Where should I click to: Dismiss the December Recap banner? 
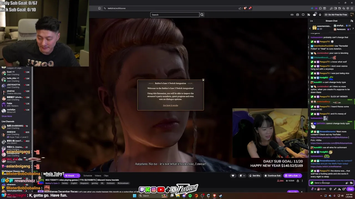301,192
